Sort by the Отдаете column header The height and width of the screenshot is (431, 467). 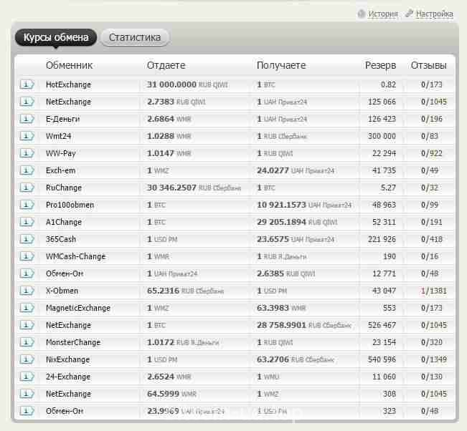[166, 65]
